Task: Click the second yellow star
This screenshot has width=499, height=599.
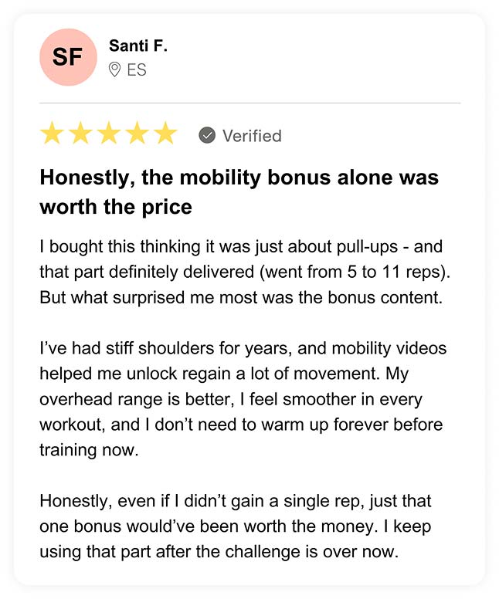Action: tap(80, 134)
